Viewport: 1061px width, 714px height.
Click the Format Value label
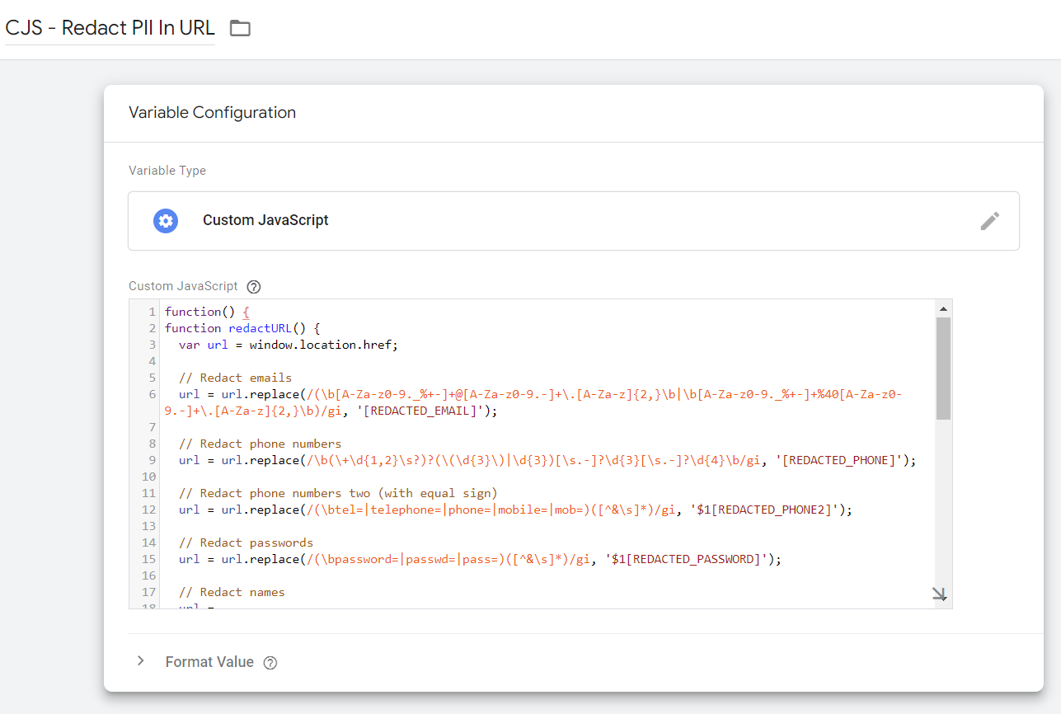click(x=209, y=662)
